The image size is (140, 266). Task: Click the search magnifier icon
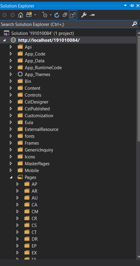134,24
